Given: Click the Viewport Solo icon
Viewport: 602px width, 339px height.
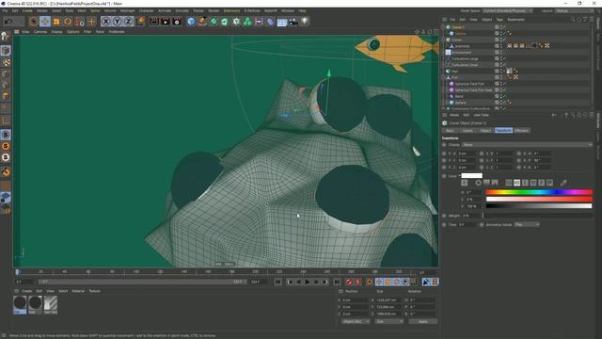Looking at the screenshot, I should (x=6, y=135).
